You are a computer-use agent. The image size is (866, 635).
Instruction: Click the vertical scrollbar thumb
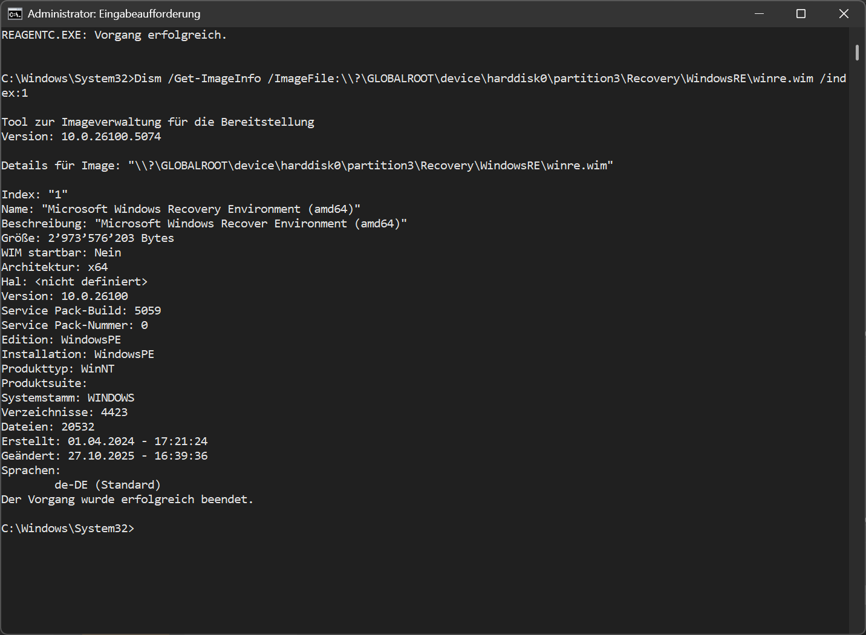[857, 53]
